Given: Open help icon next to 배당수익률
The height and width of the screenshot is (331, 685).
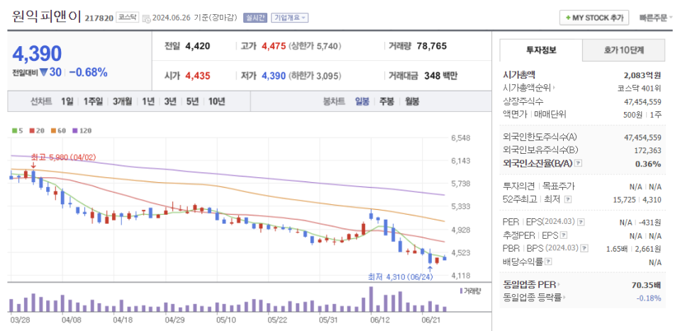Looking at the screenshot, I should [549, 262].
